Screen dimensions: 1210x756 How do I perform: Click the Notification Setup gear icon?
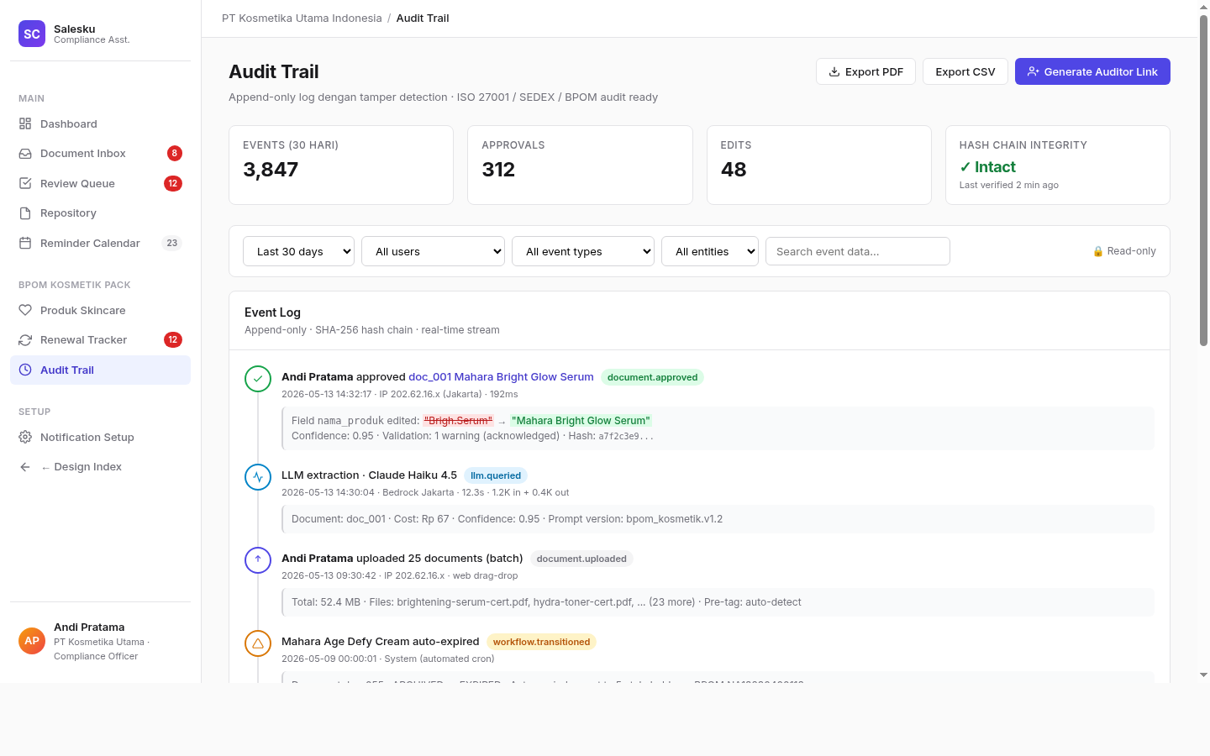coord(25,437)
